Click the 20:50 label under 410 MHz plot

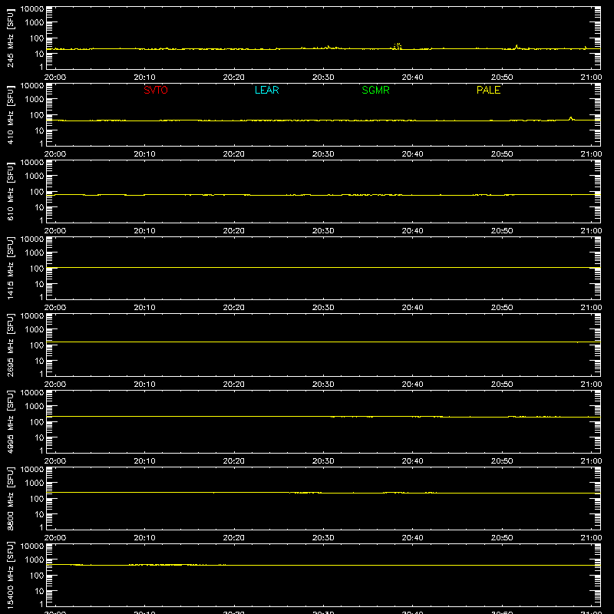(502, 154)
